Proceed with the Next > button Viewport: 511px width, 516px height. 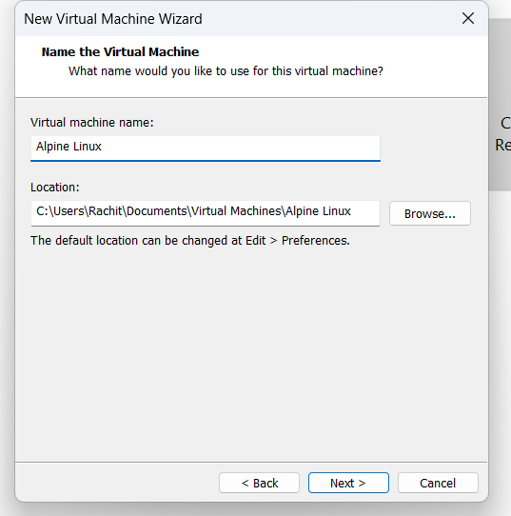tap(348, 483)
